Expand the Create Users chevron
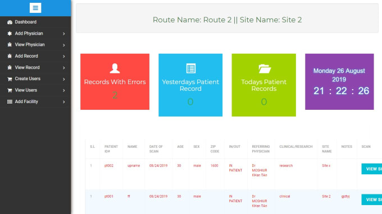This screenshot has height=214, width=382. pyautogui.click(x=64, y=79)
